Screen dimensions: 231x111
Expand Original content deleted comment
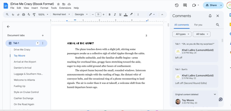pos(215,94)
